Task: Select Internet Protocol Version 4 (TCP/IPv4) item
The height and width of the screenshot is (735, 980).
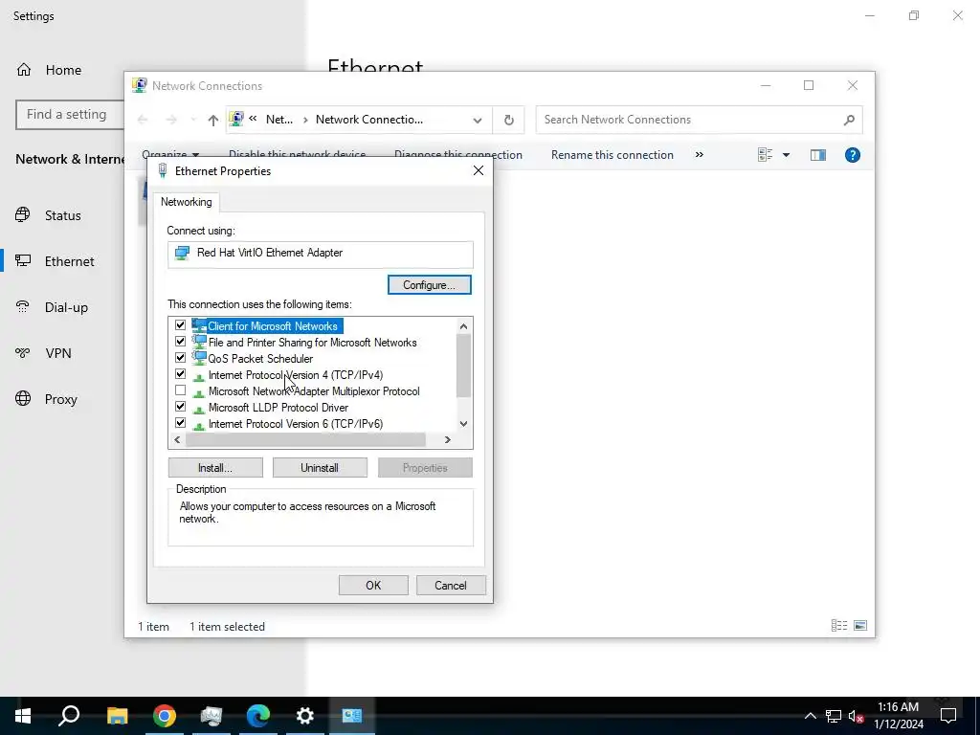Action: pos(295,375)
